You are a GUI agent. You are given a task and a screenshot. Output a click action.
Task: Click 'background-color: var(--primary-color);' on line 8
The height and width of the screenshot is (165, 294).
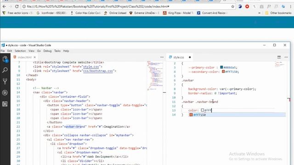point(222,89)
